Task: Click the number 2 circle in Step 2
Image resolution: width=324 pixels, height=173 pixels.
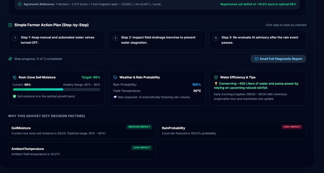Action: tap(115, 38)
